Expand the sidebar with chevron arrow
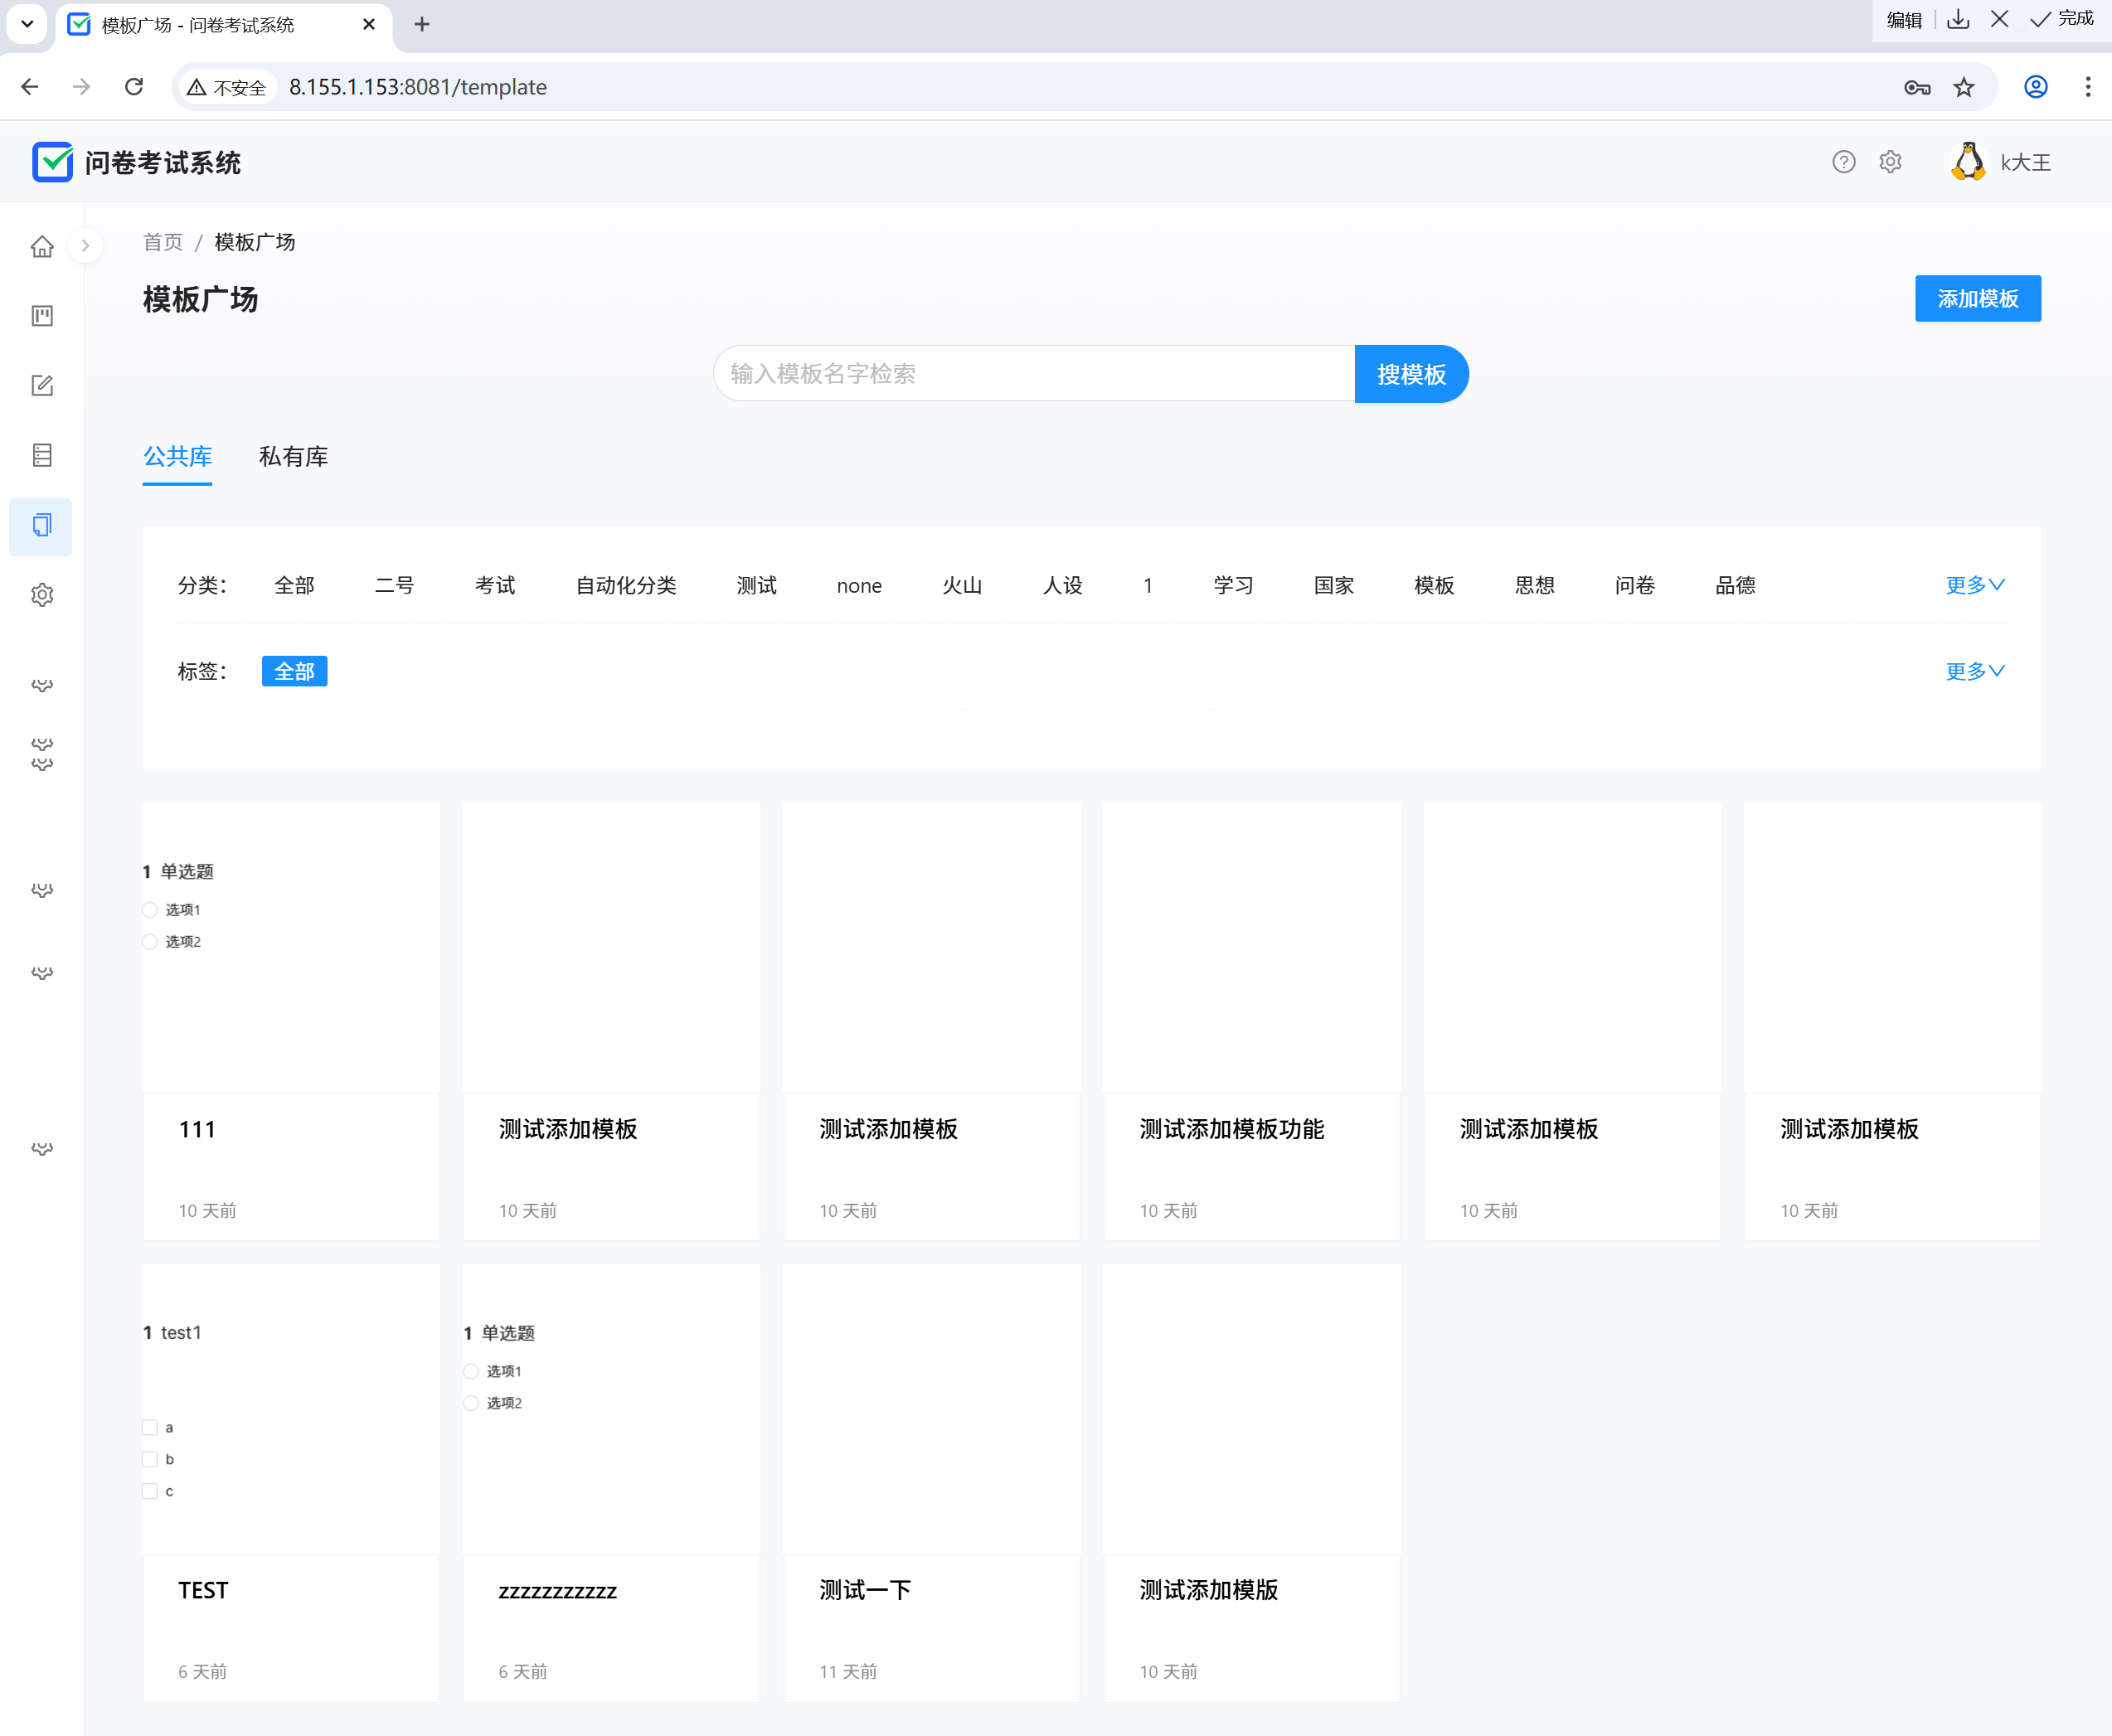Screen dimensions: 2112x1736 tap(86, 246)
